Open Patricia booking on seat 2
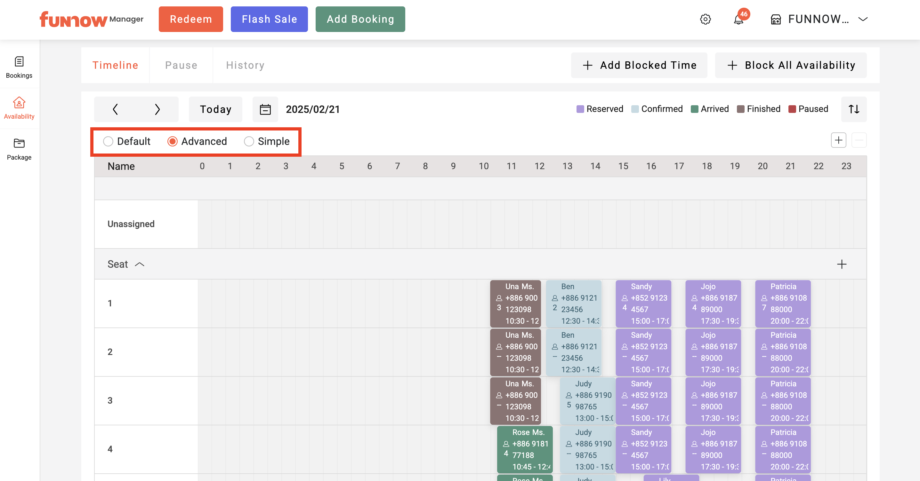This screenshot has width=920, height=481. [x=783, y=352]
